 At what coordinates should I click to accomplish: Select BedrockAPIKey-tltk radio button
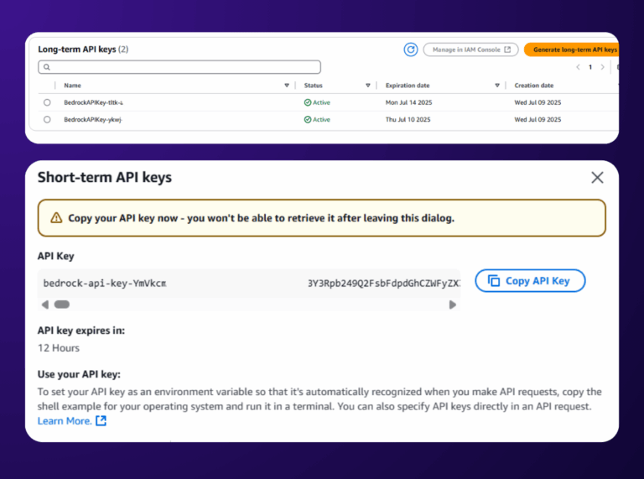[47, 102]
